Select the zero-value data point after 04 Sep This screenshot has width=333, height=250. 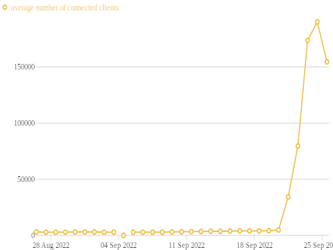pos(123,235)
